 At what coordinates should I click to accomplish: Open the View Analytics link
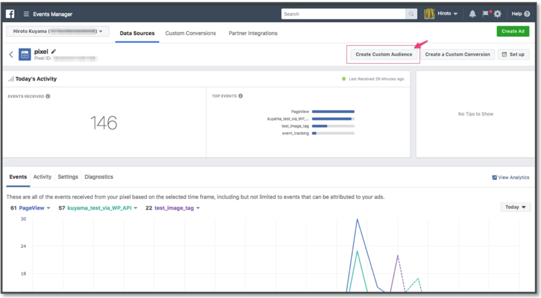[511, 177]
